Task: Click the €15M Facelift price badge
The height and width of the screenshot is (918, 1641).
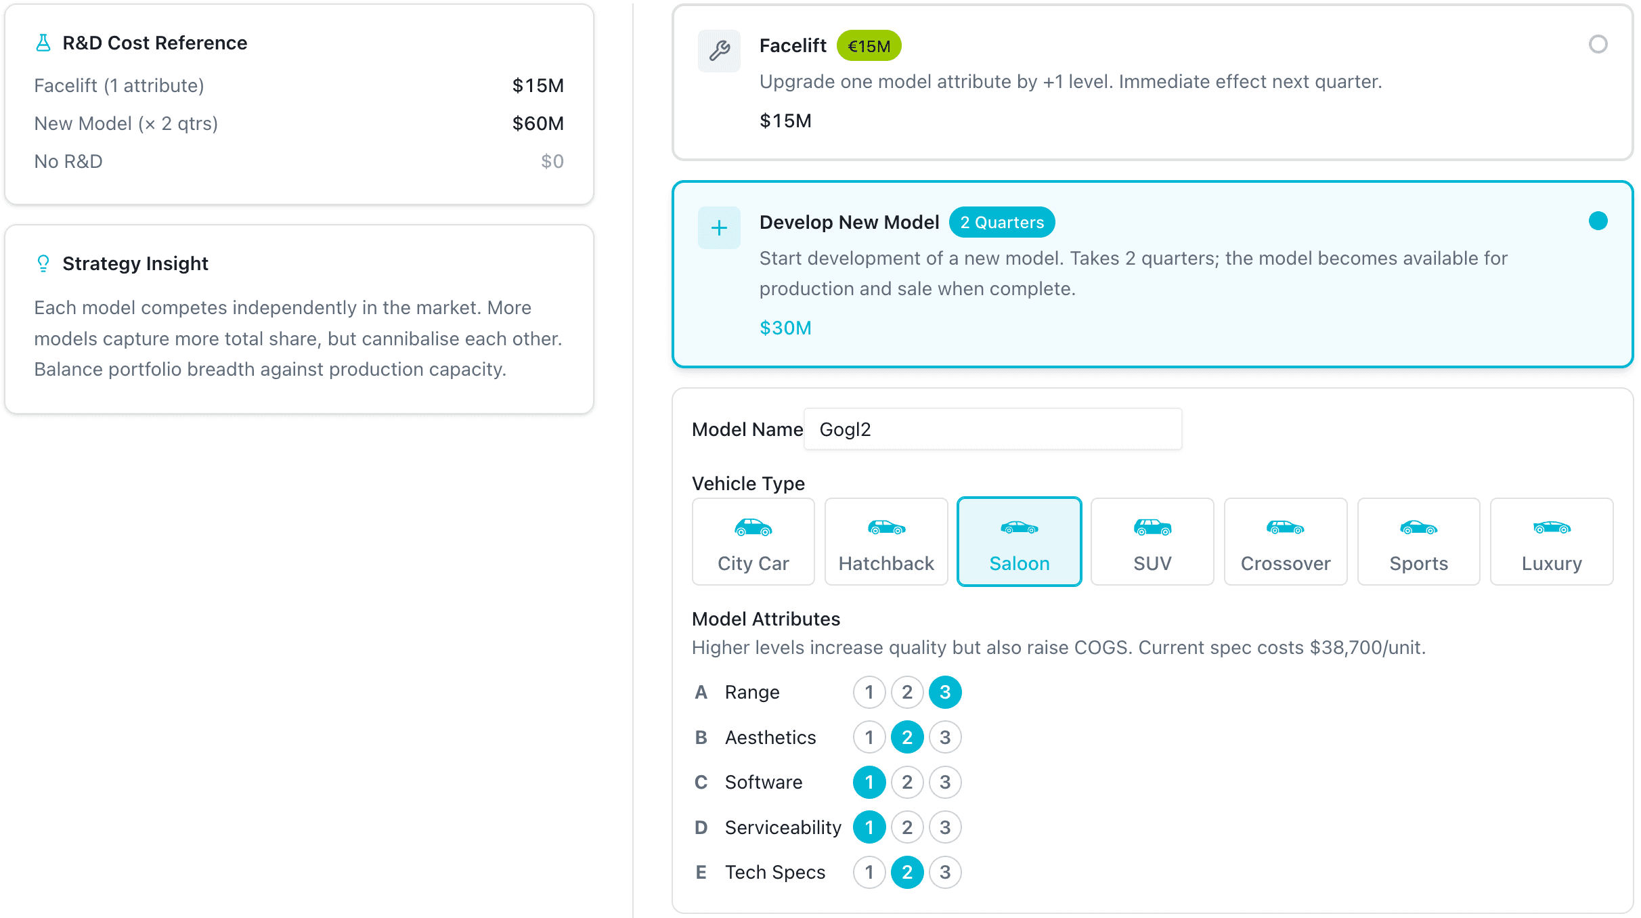Action: (869, 45)
